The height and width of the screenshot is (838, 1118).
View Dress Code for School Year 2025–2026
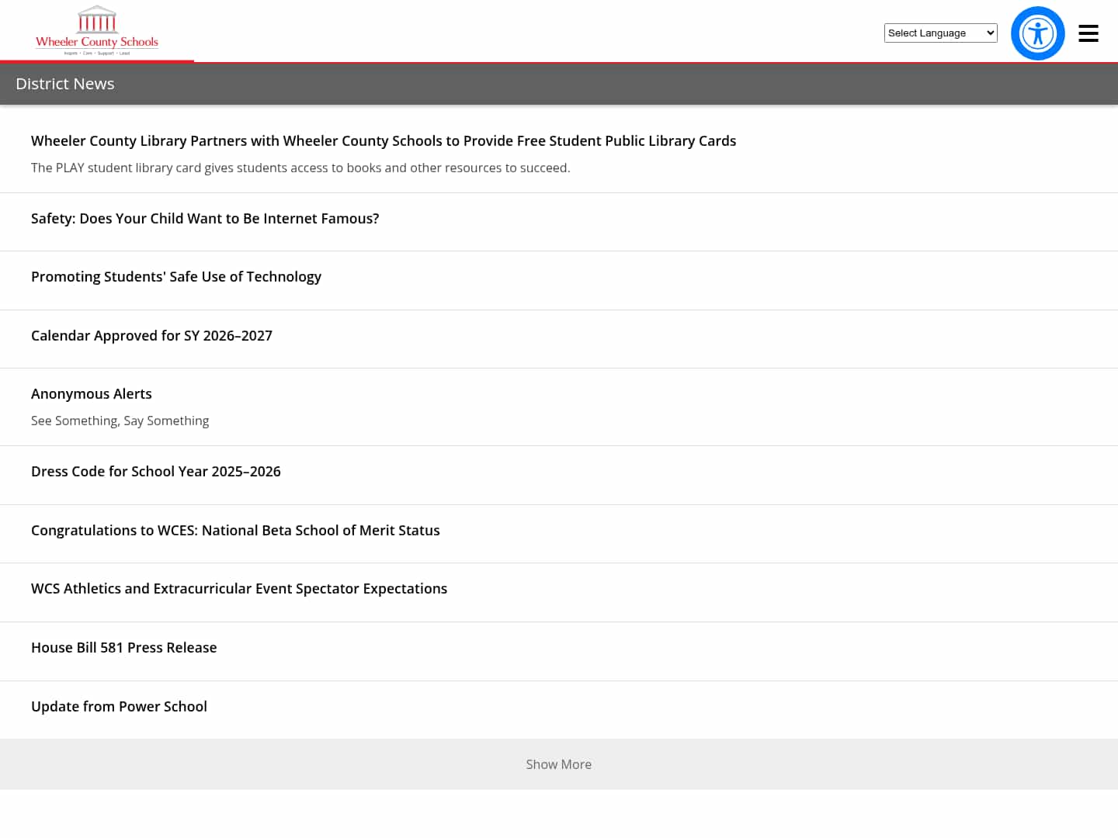[156, 472]
